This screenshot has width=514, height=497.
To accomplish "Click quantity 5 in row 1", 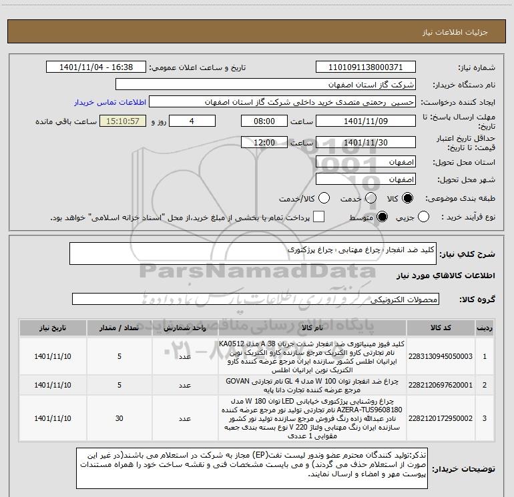I will (119, 356).
